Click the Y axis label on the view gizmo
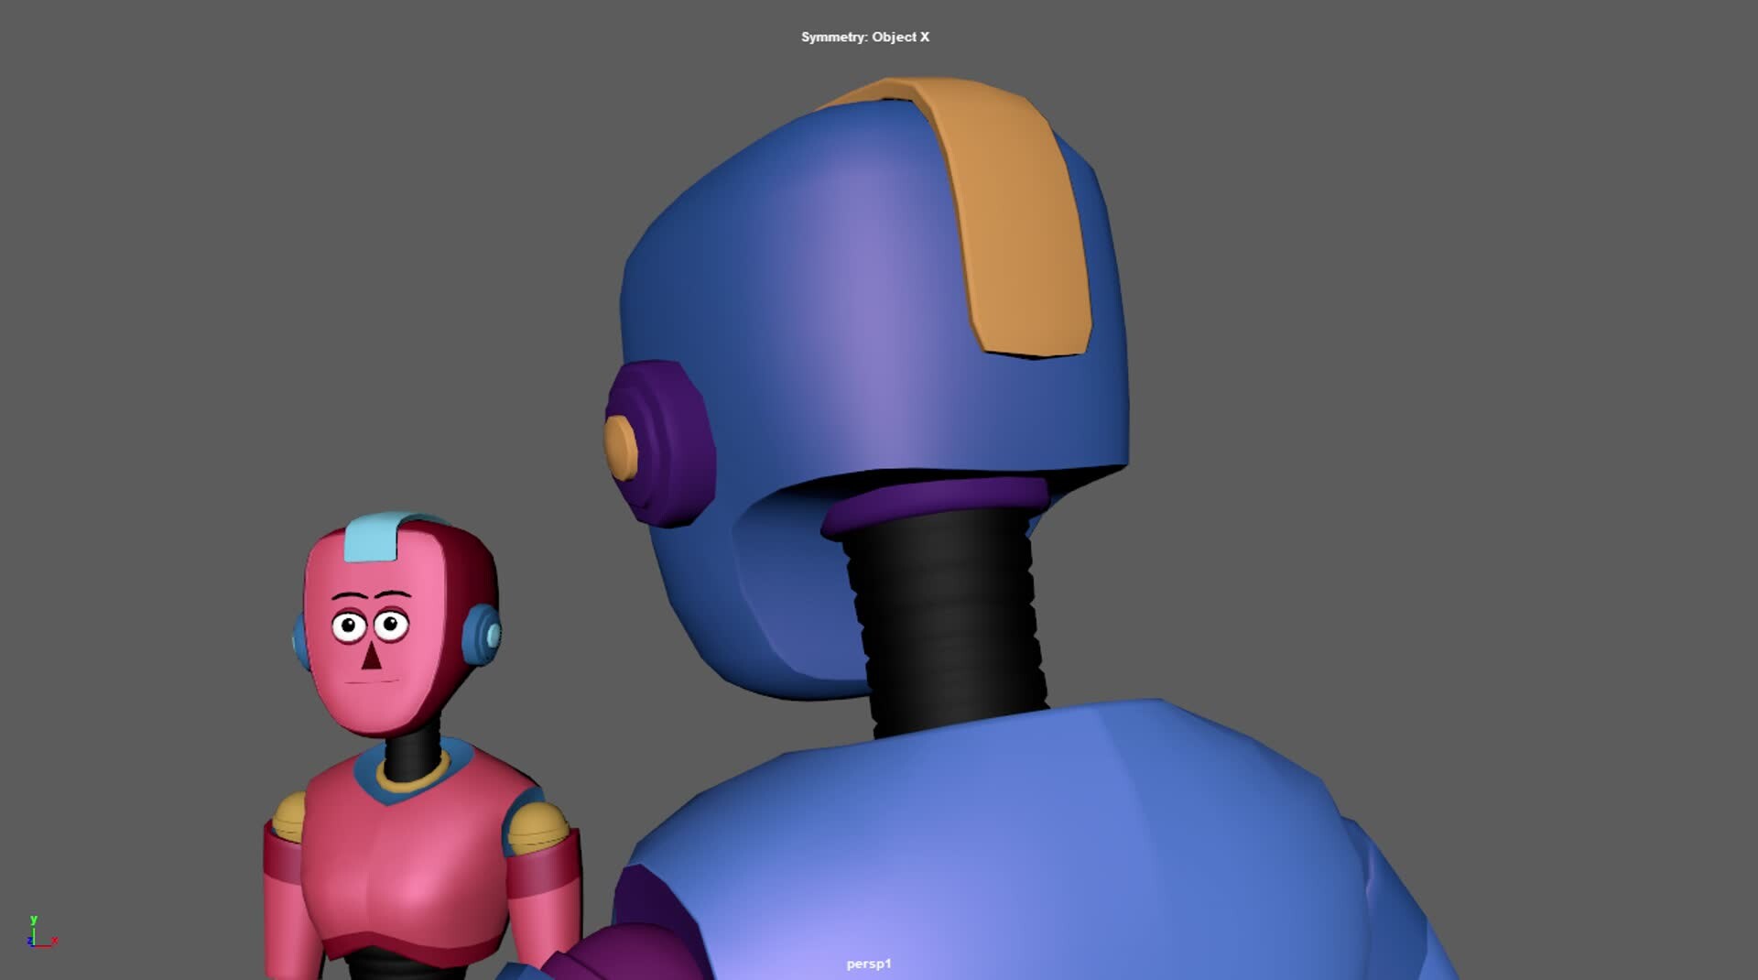Viewport: 1758px width, 980px height. [x=34, y=920]
